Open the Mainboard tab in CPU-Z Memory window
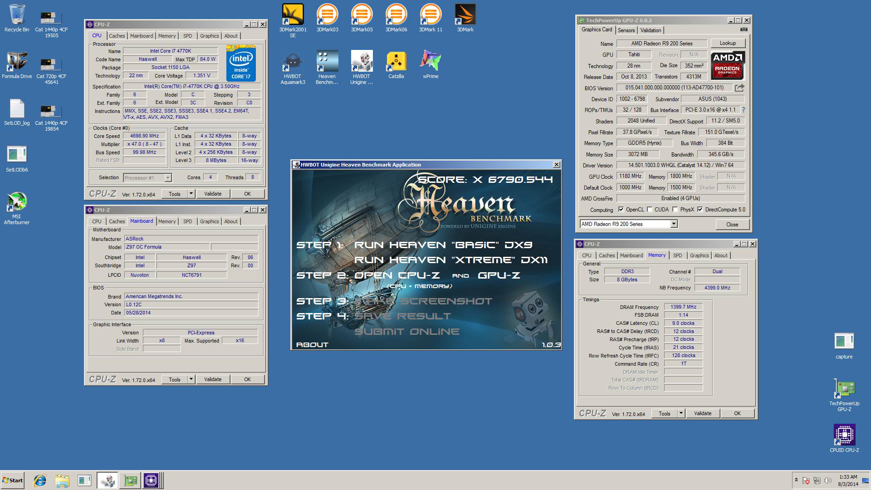Viewport: 871px width, 490px height. pos(631,255)
